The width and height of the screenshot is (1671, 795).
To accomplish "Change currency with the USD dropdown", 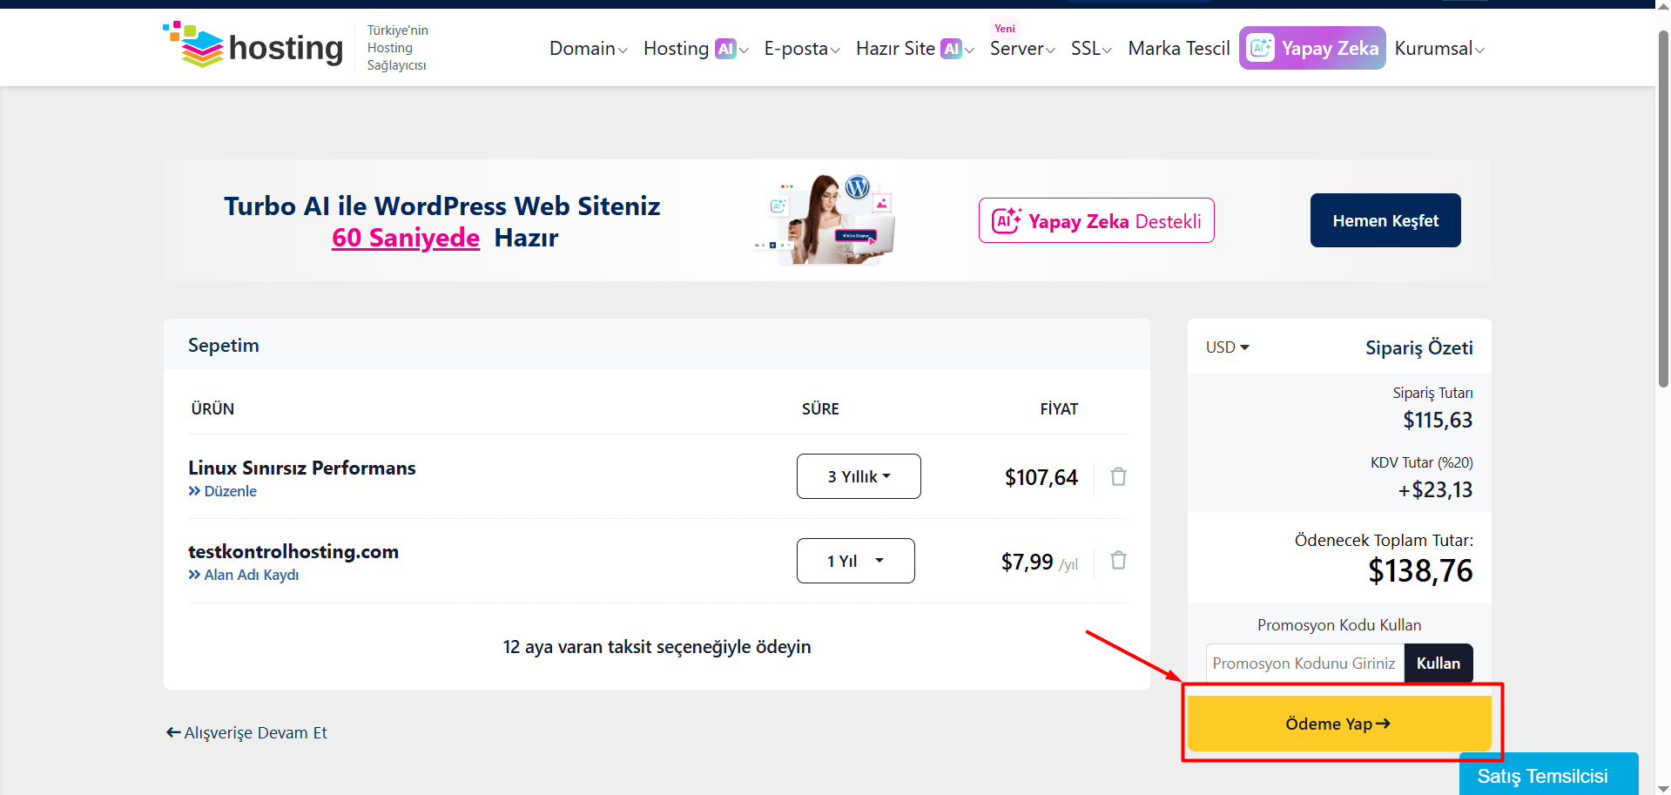I will coord(1227,347).
